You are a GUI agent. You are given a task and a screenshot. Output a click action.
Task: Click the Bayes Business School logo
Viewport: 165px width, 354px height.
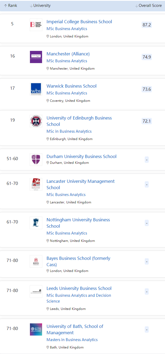[36, 261]
